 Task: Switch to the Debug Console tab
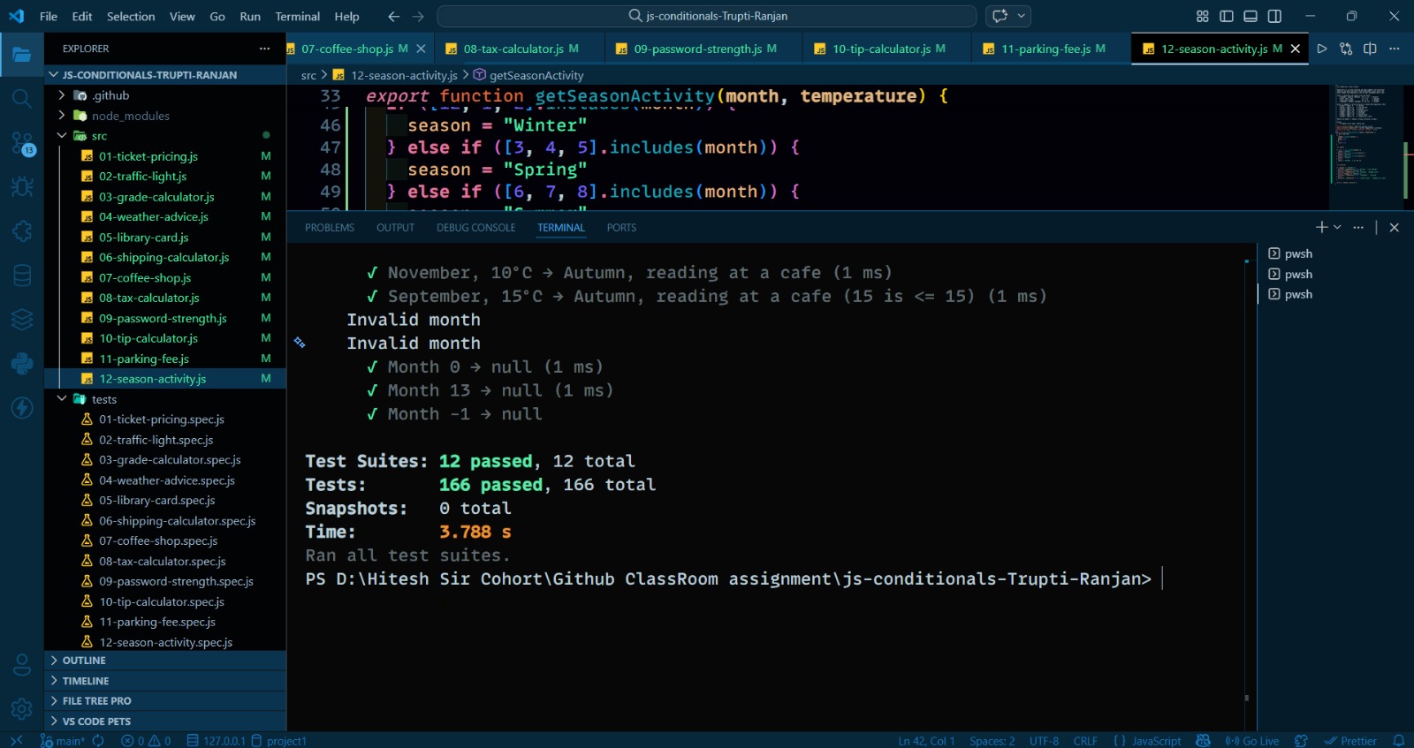pyautogui.click(x=475, y=228)
